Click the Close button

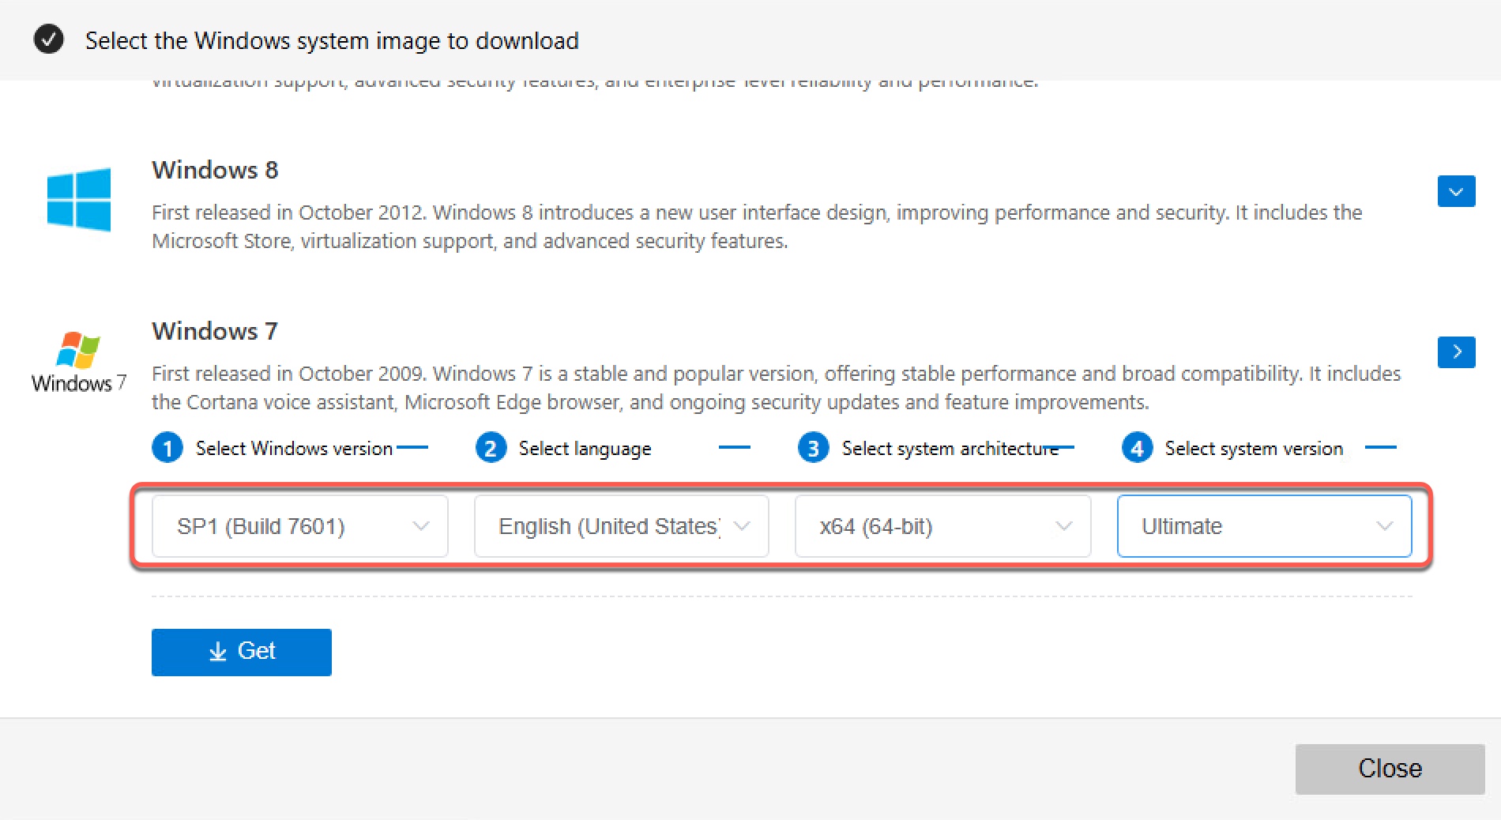point(1390,768)
